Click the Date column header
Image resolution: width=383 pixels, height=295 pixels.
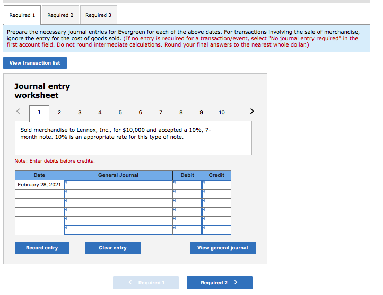(x=39, y=175)
